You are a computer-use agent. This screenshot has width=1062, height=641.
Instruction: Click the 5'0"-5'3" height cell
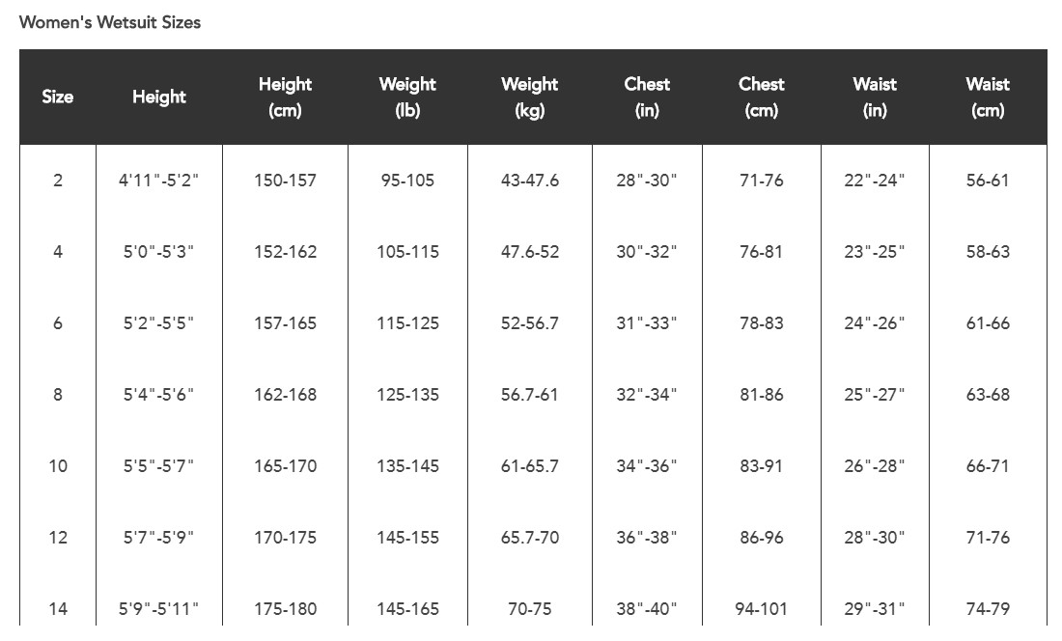(158, 252)
